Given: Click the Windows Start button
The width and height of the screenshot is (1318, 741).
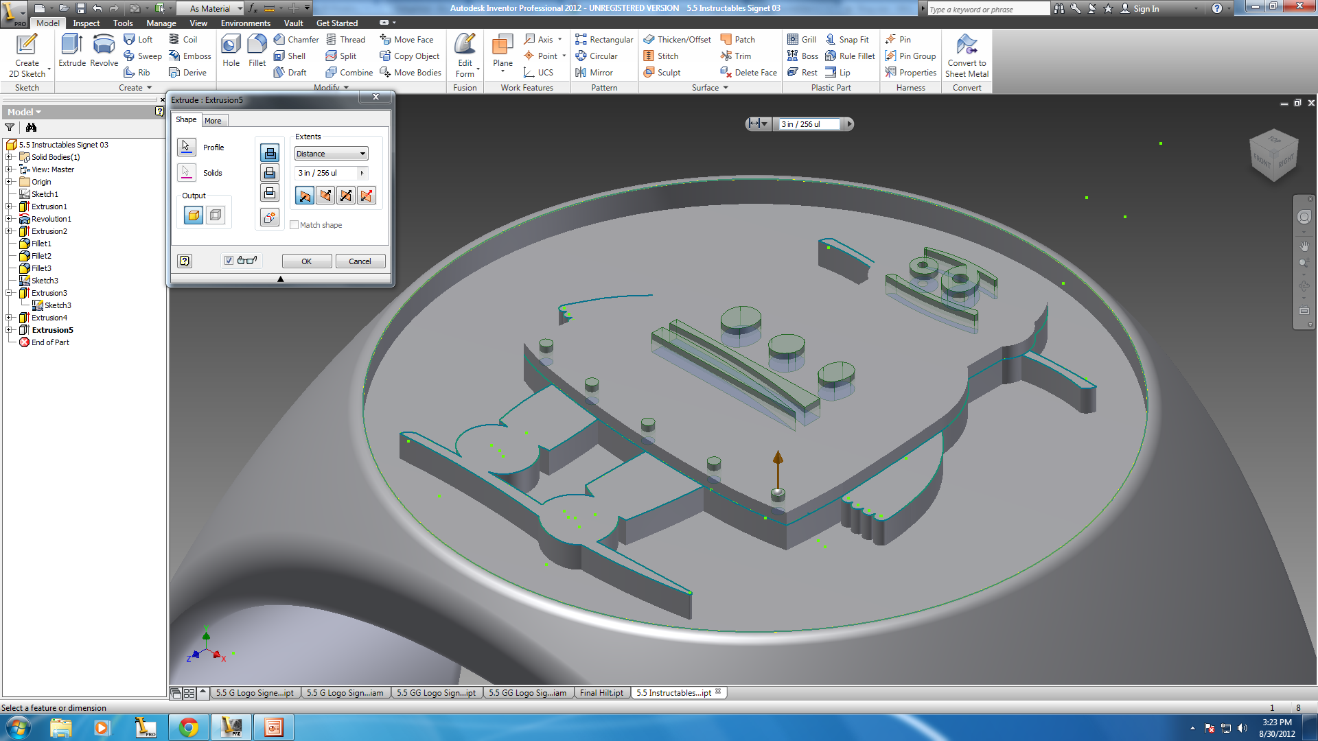Looking at the screenshot, I should click(x=19, y=727).
